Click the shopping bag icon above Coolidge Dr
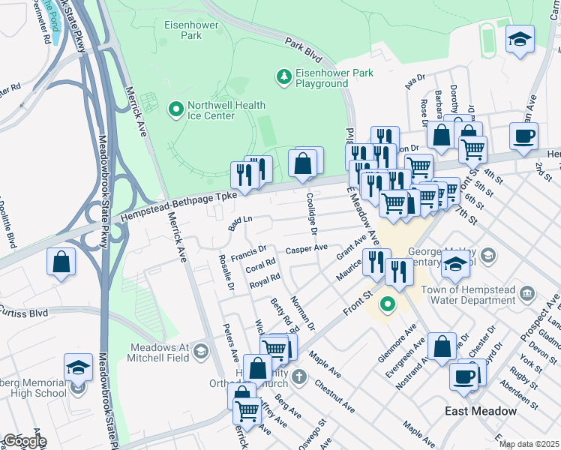 303,163
